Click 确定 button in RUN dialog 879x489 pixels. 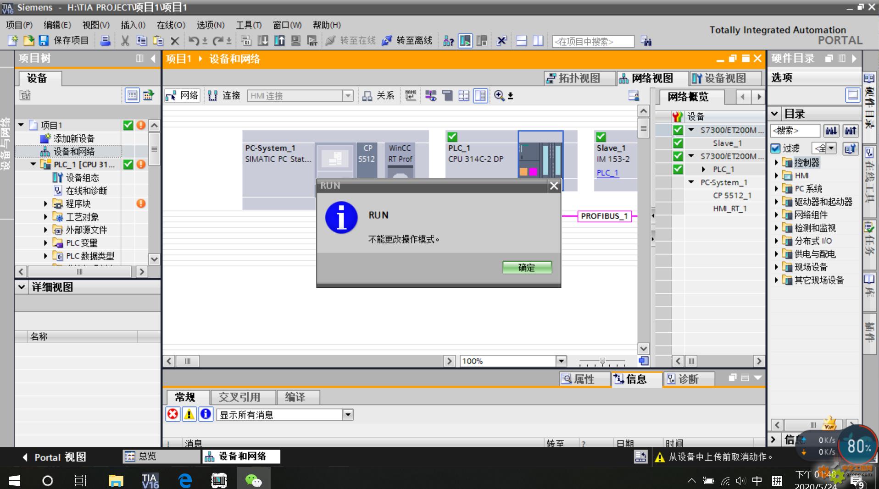coord(527,267)
